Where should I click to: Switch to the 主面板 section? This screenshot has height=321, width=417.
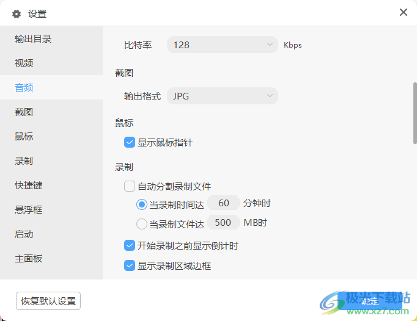point(51,258)
